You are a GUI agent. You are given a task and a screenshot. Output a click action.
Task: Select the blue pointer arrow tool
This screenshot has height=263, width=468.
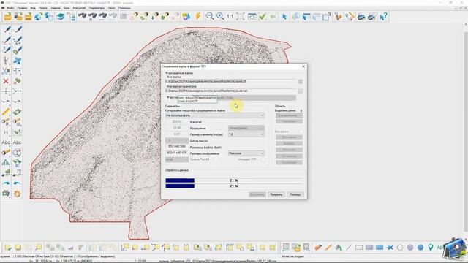pos(284,16)
